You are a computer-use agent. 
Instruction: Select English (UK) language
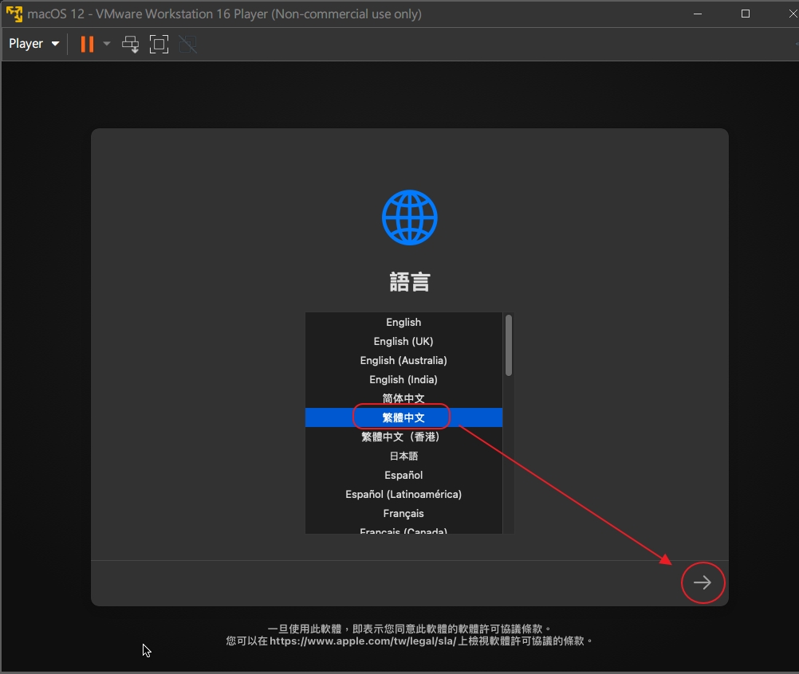point(403,341)
